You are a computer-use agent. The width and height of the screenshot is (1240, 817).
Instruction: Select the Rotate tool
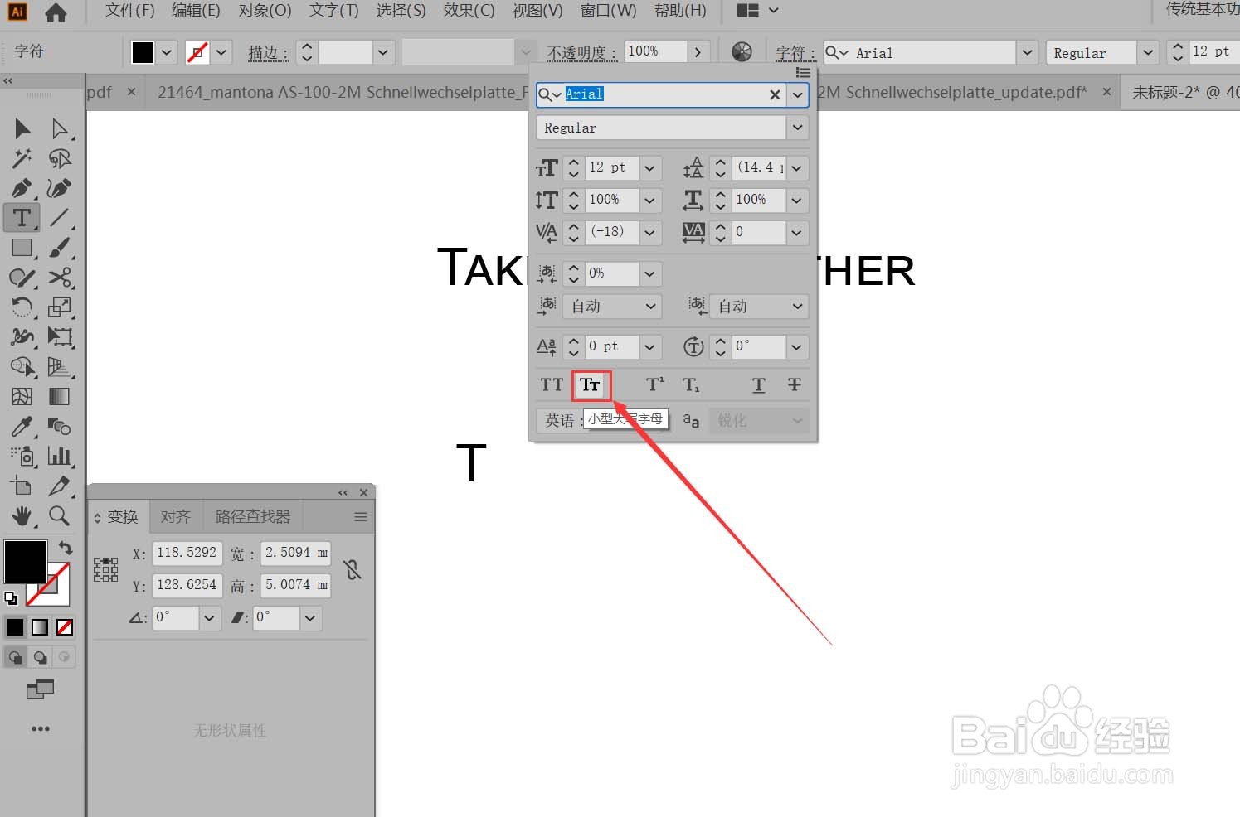pyautogui.click(x=22, y=307)
